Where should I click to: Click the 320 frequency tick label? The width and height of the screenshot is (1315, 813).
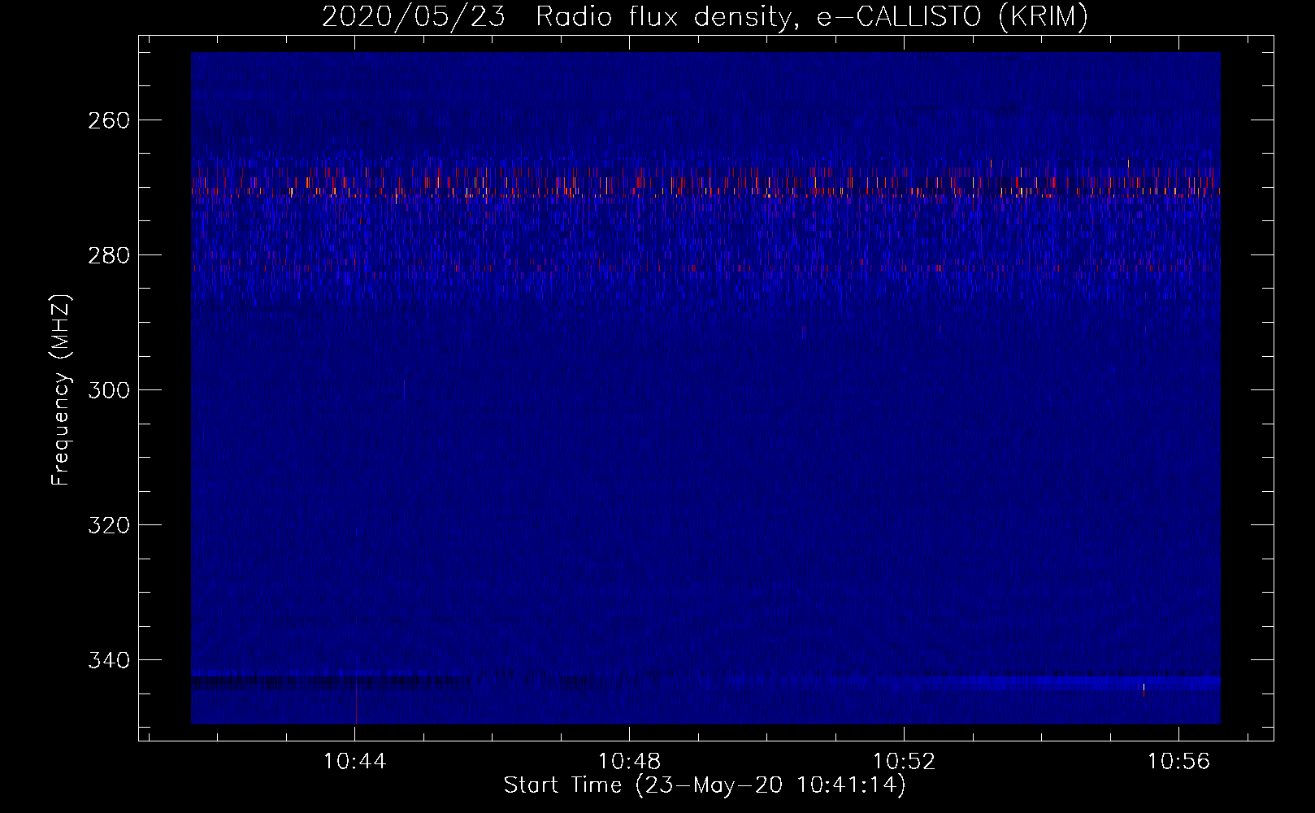tap(108, 525)
